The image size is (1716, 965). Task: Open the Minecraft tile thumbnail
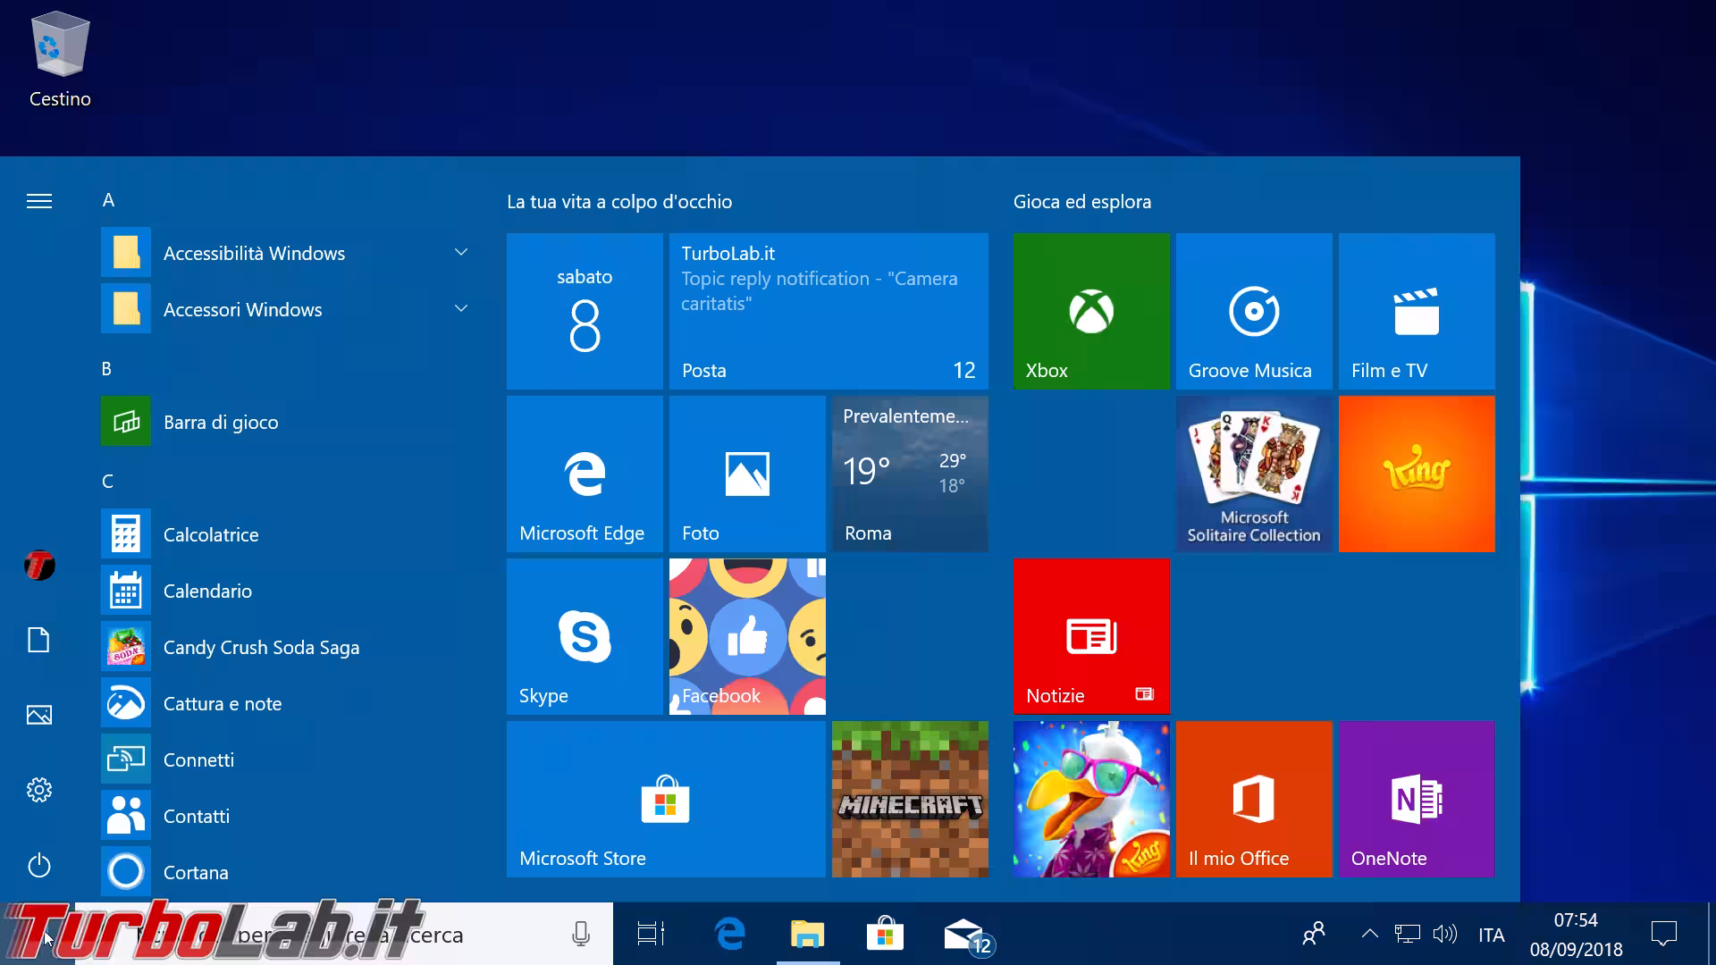pyautogui.click(x=910, y=799)
